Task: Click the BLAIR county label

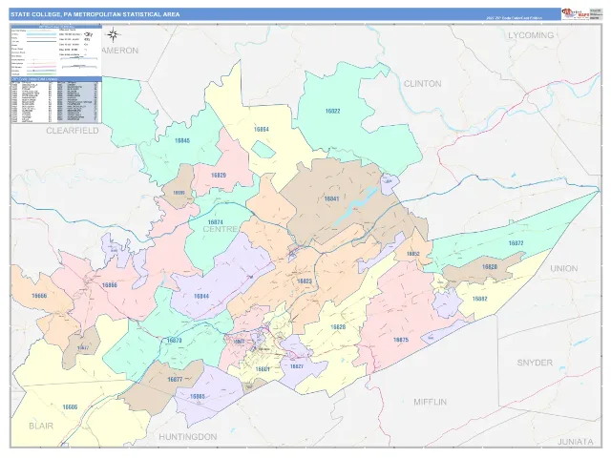Action: click(41, 427)
